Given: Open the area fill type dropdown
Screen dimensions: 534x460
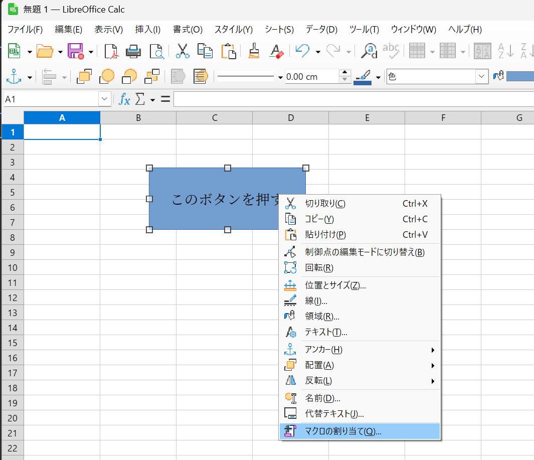Looking at the screenshot, I should pyautogui.click(x=482, y=77).
